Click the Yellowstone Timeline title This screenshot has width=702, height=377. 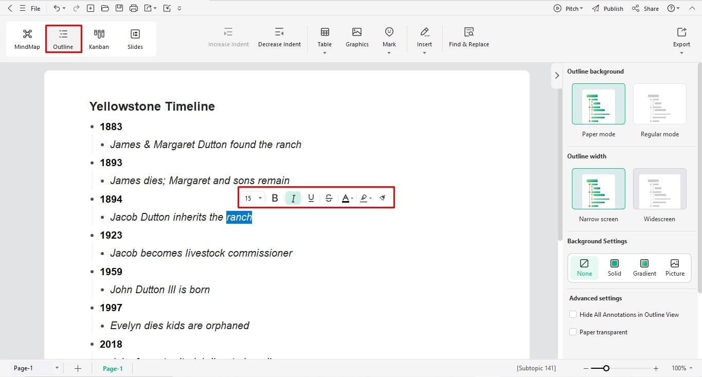152,106
